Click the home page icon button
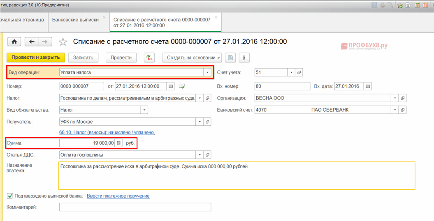434x221 pixels. point(14,42)
